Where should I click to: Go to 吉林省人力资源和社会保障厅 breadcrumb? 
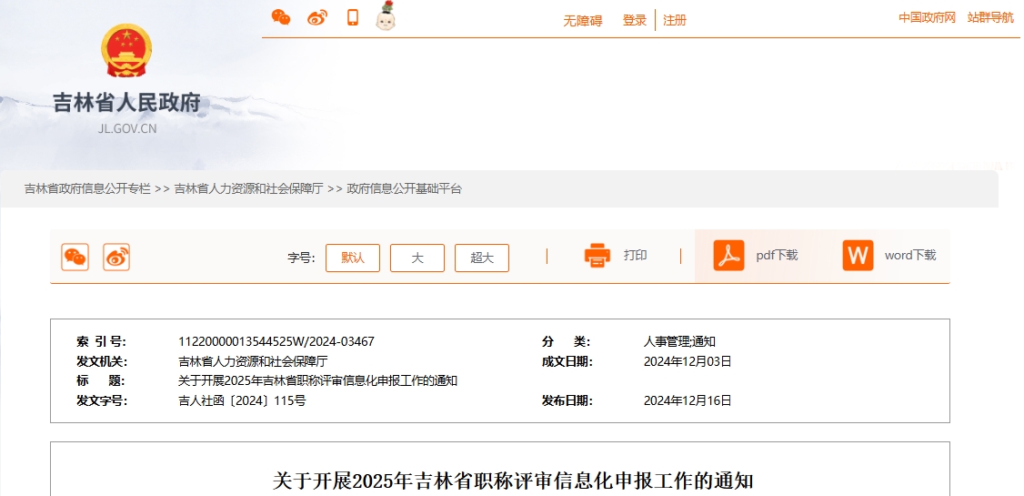coord(248,189)
